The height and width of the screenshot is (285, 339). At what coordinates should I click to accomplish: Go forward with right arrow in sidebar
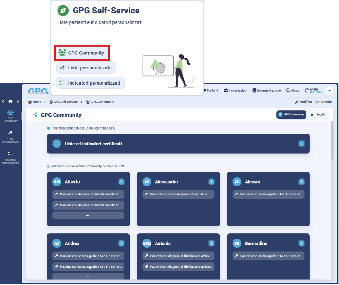click(18, 101)
